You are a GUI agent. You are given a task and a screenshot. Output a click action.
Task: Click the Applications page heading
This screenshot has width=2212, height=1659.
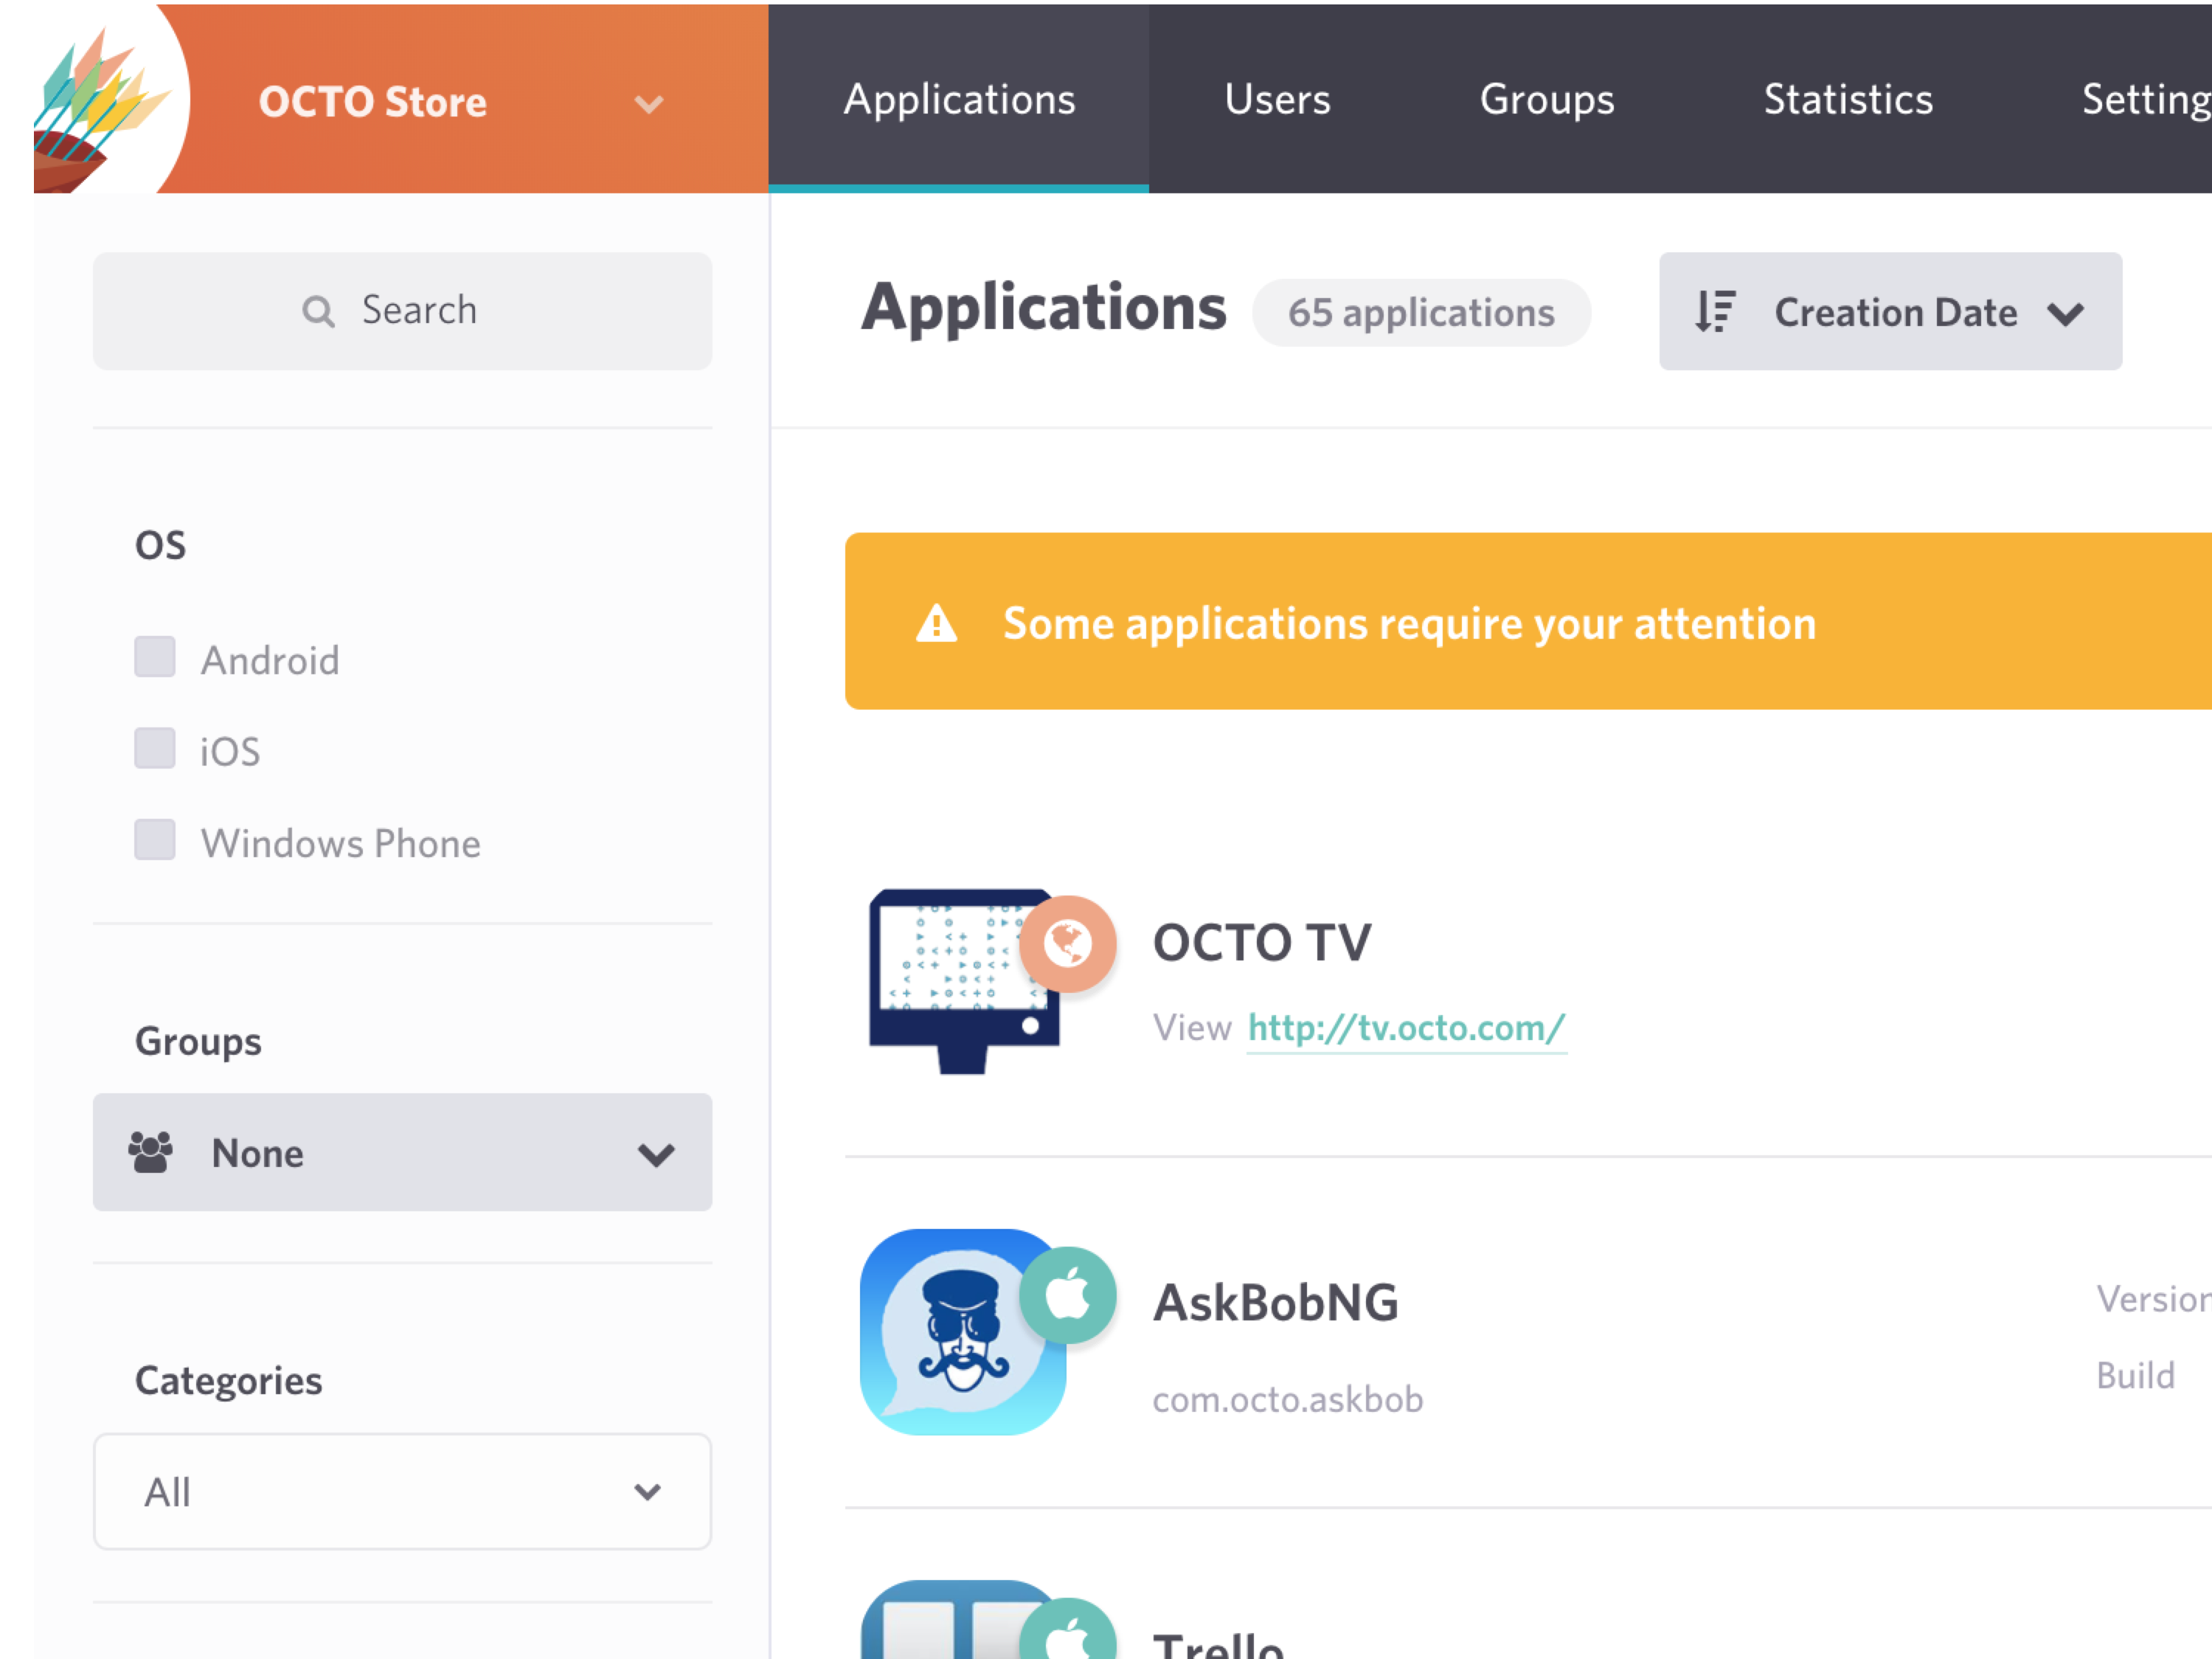(x=1044, y=308)
